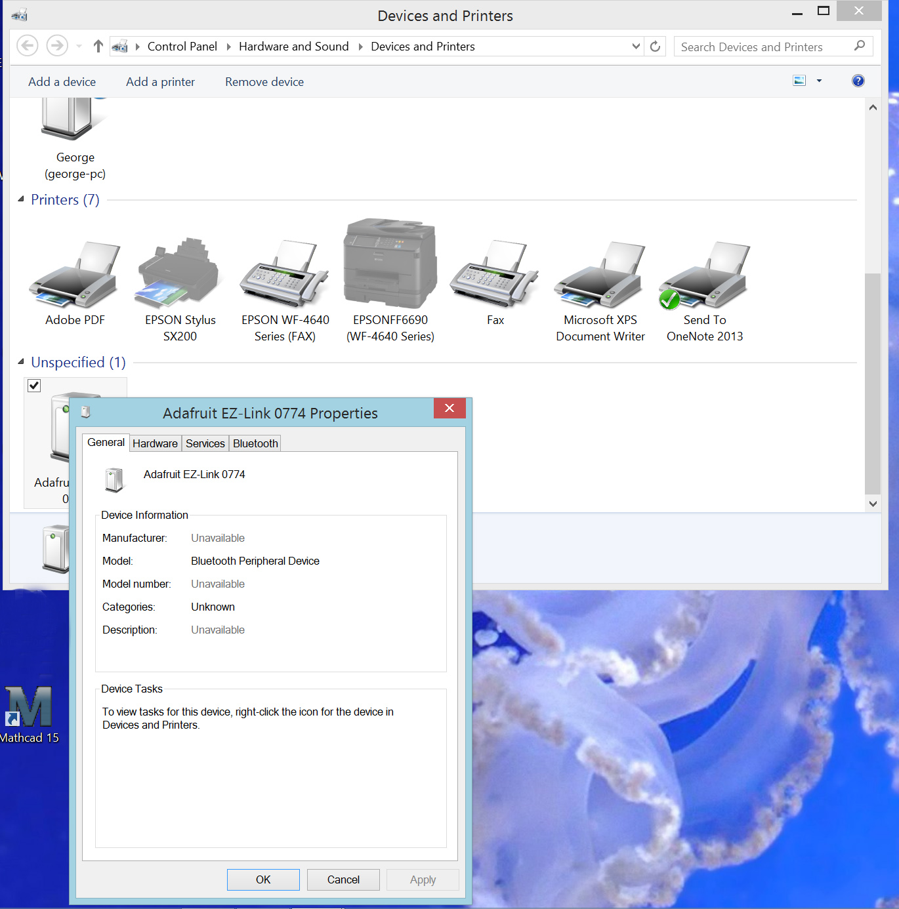The width and height of the screenshot is (899, 909).
Task: Select the Send To OneNote 2013 printer icon
Action: 704,274
